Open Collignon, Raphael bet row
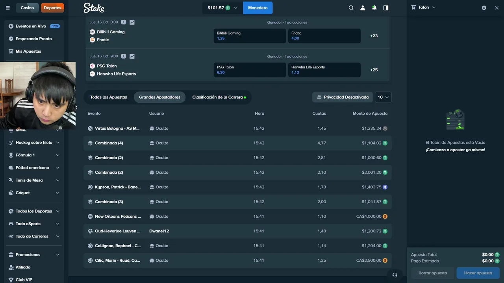 [237, 246]
